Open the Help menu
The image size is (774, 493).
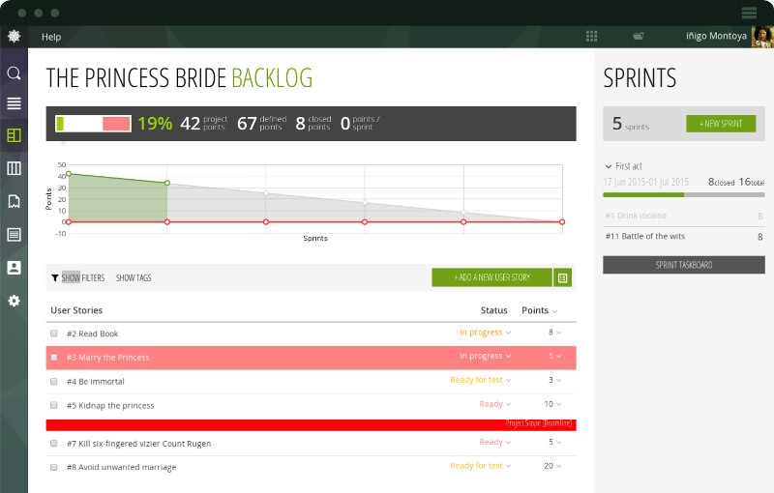click(51, 37)
